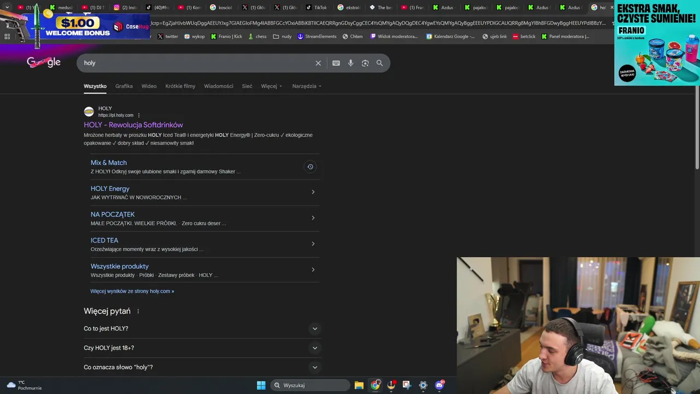700x394 pixels.
Task: Open the Narzędzia tools dropdown
Action: pyautogui.click(x=307, y=86)
